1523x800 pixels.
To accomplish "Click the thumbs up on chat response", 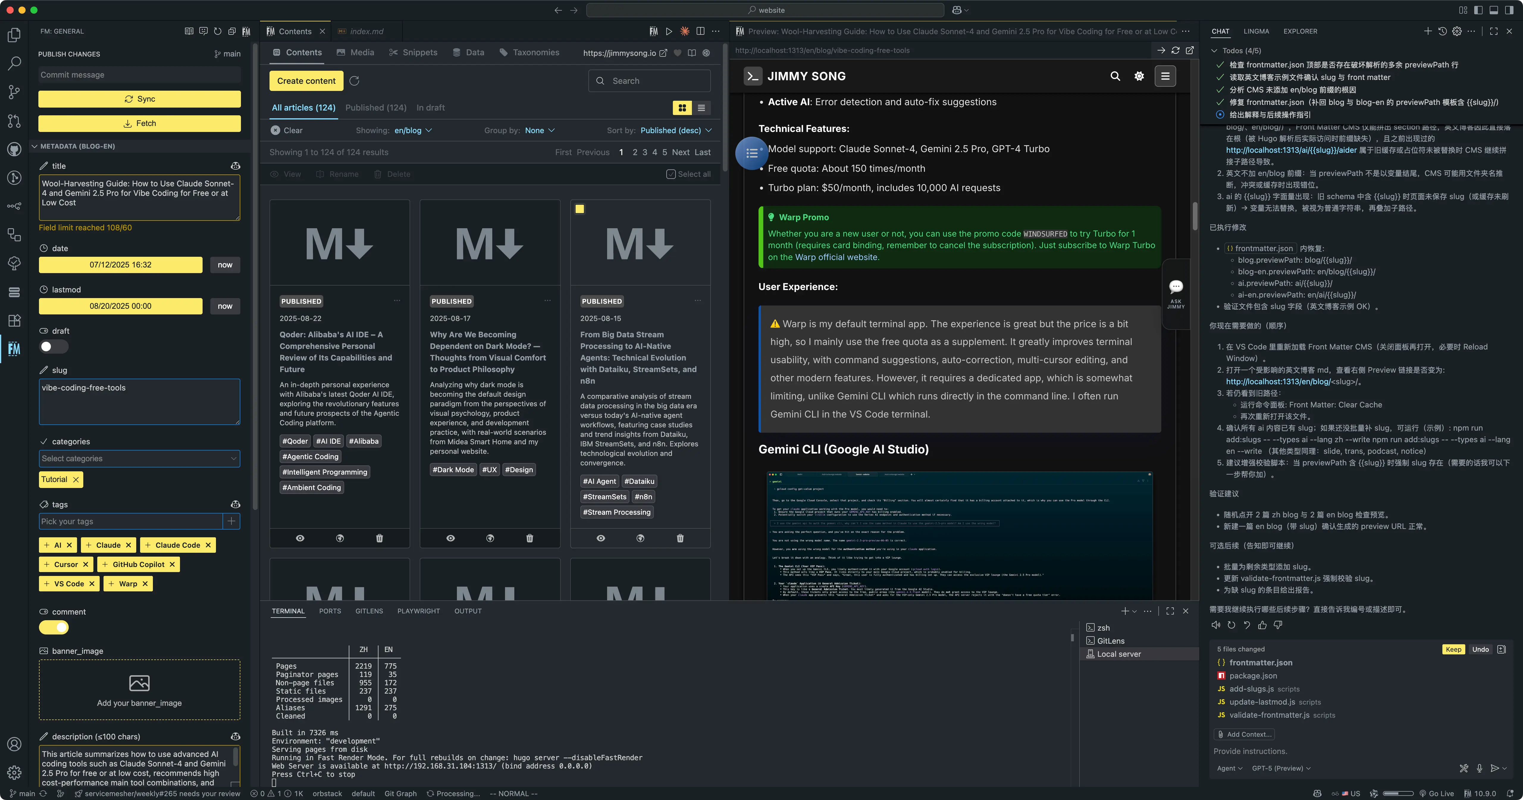I will coord(1262,625).
